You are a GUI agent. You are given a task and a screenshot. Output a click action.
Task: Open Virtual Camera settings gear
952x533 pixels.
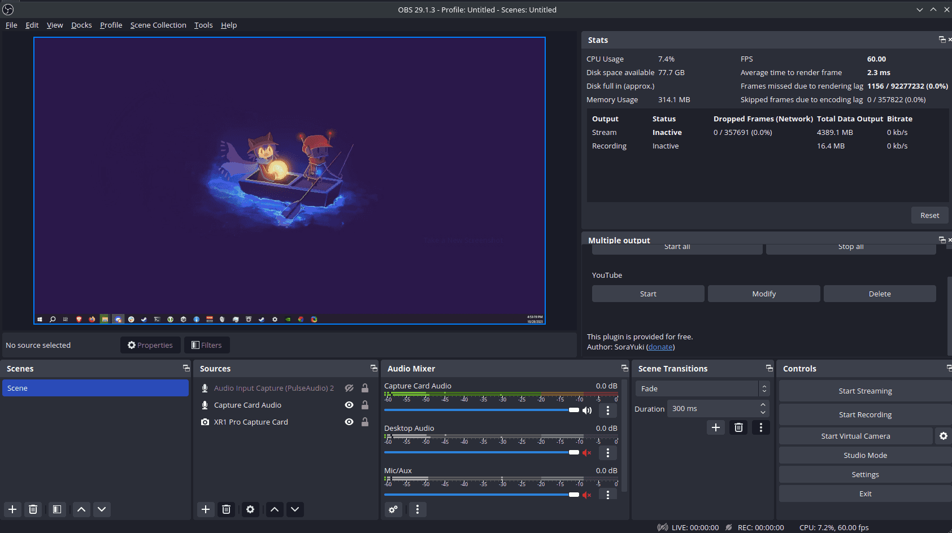pyautogui.click(x=944, y=436)
